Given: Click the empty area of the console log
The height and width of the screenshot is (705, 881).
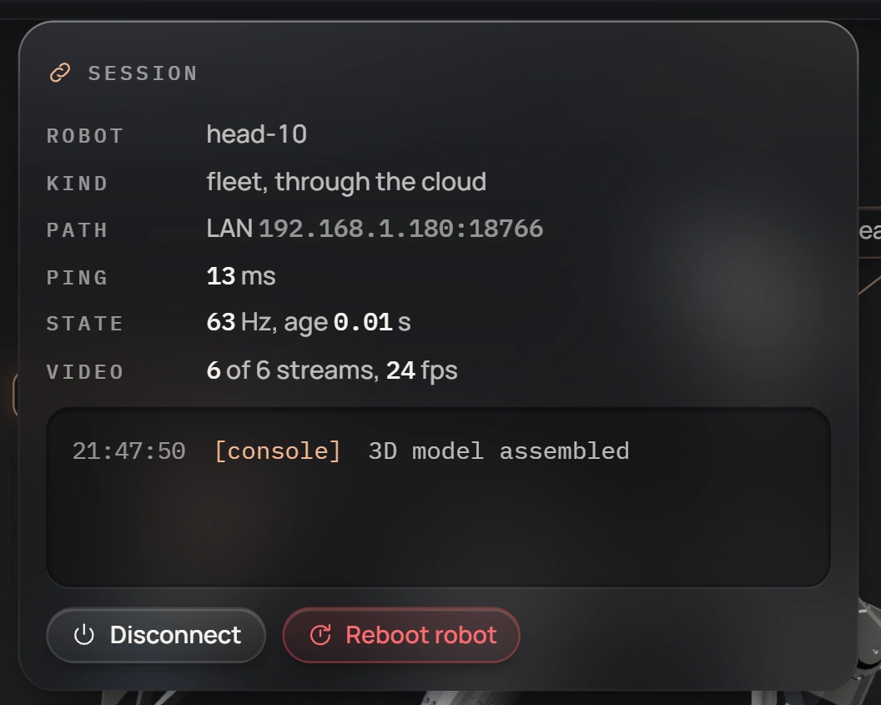Looking at the screenshot, I should click(438, 528).
